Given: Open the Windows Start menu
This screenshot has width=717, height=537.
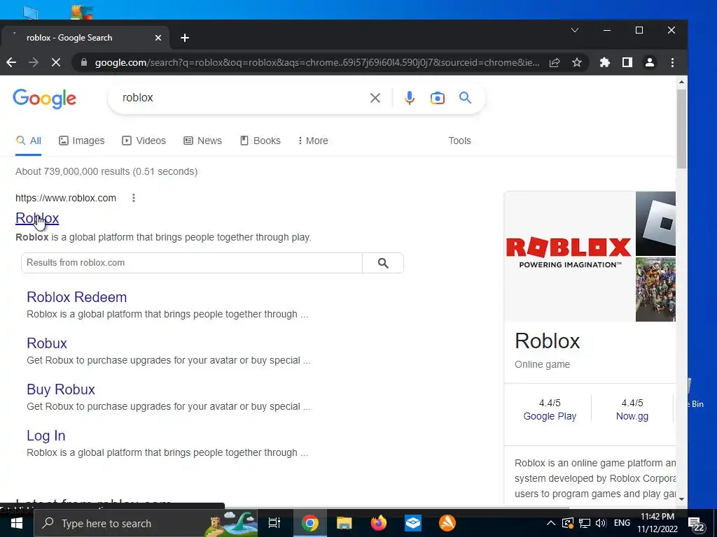Looking at the screenshot, I should pyautogui.click(x=17, y=523).
